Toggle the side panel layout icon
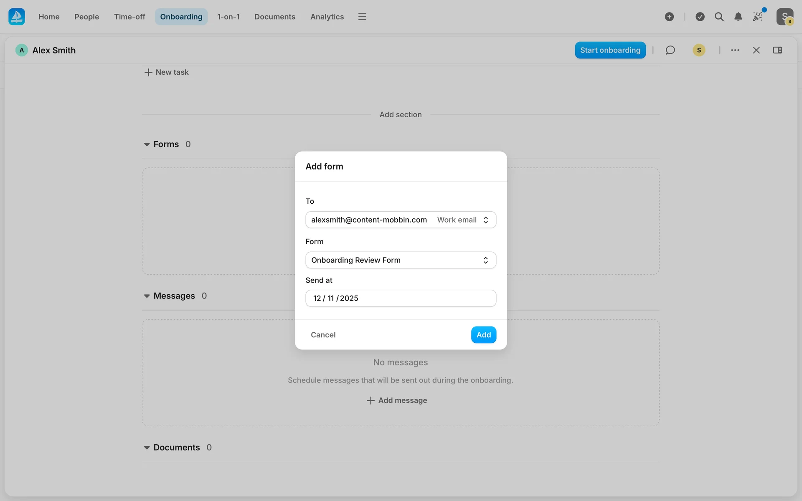Image resolution: width=802 pixels, height=501 pixels. (x=777, y=50)
